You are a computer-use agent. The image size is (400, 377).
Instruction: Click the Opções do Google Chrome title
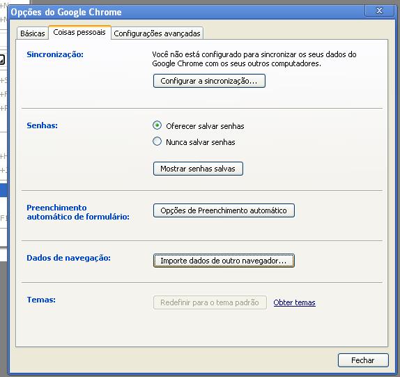click(66, 12)
